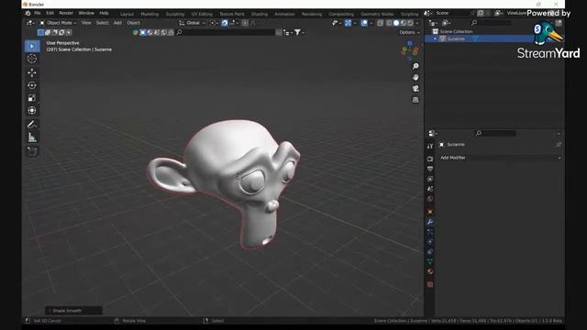
Task: Open the Object Constraint properties tab
Action: [x=430, y=252]
